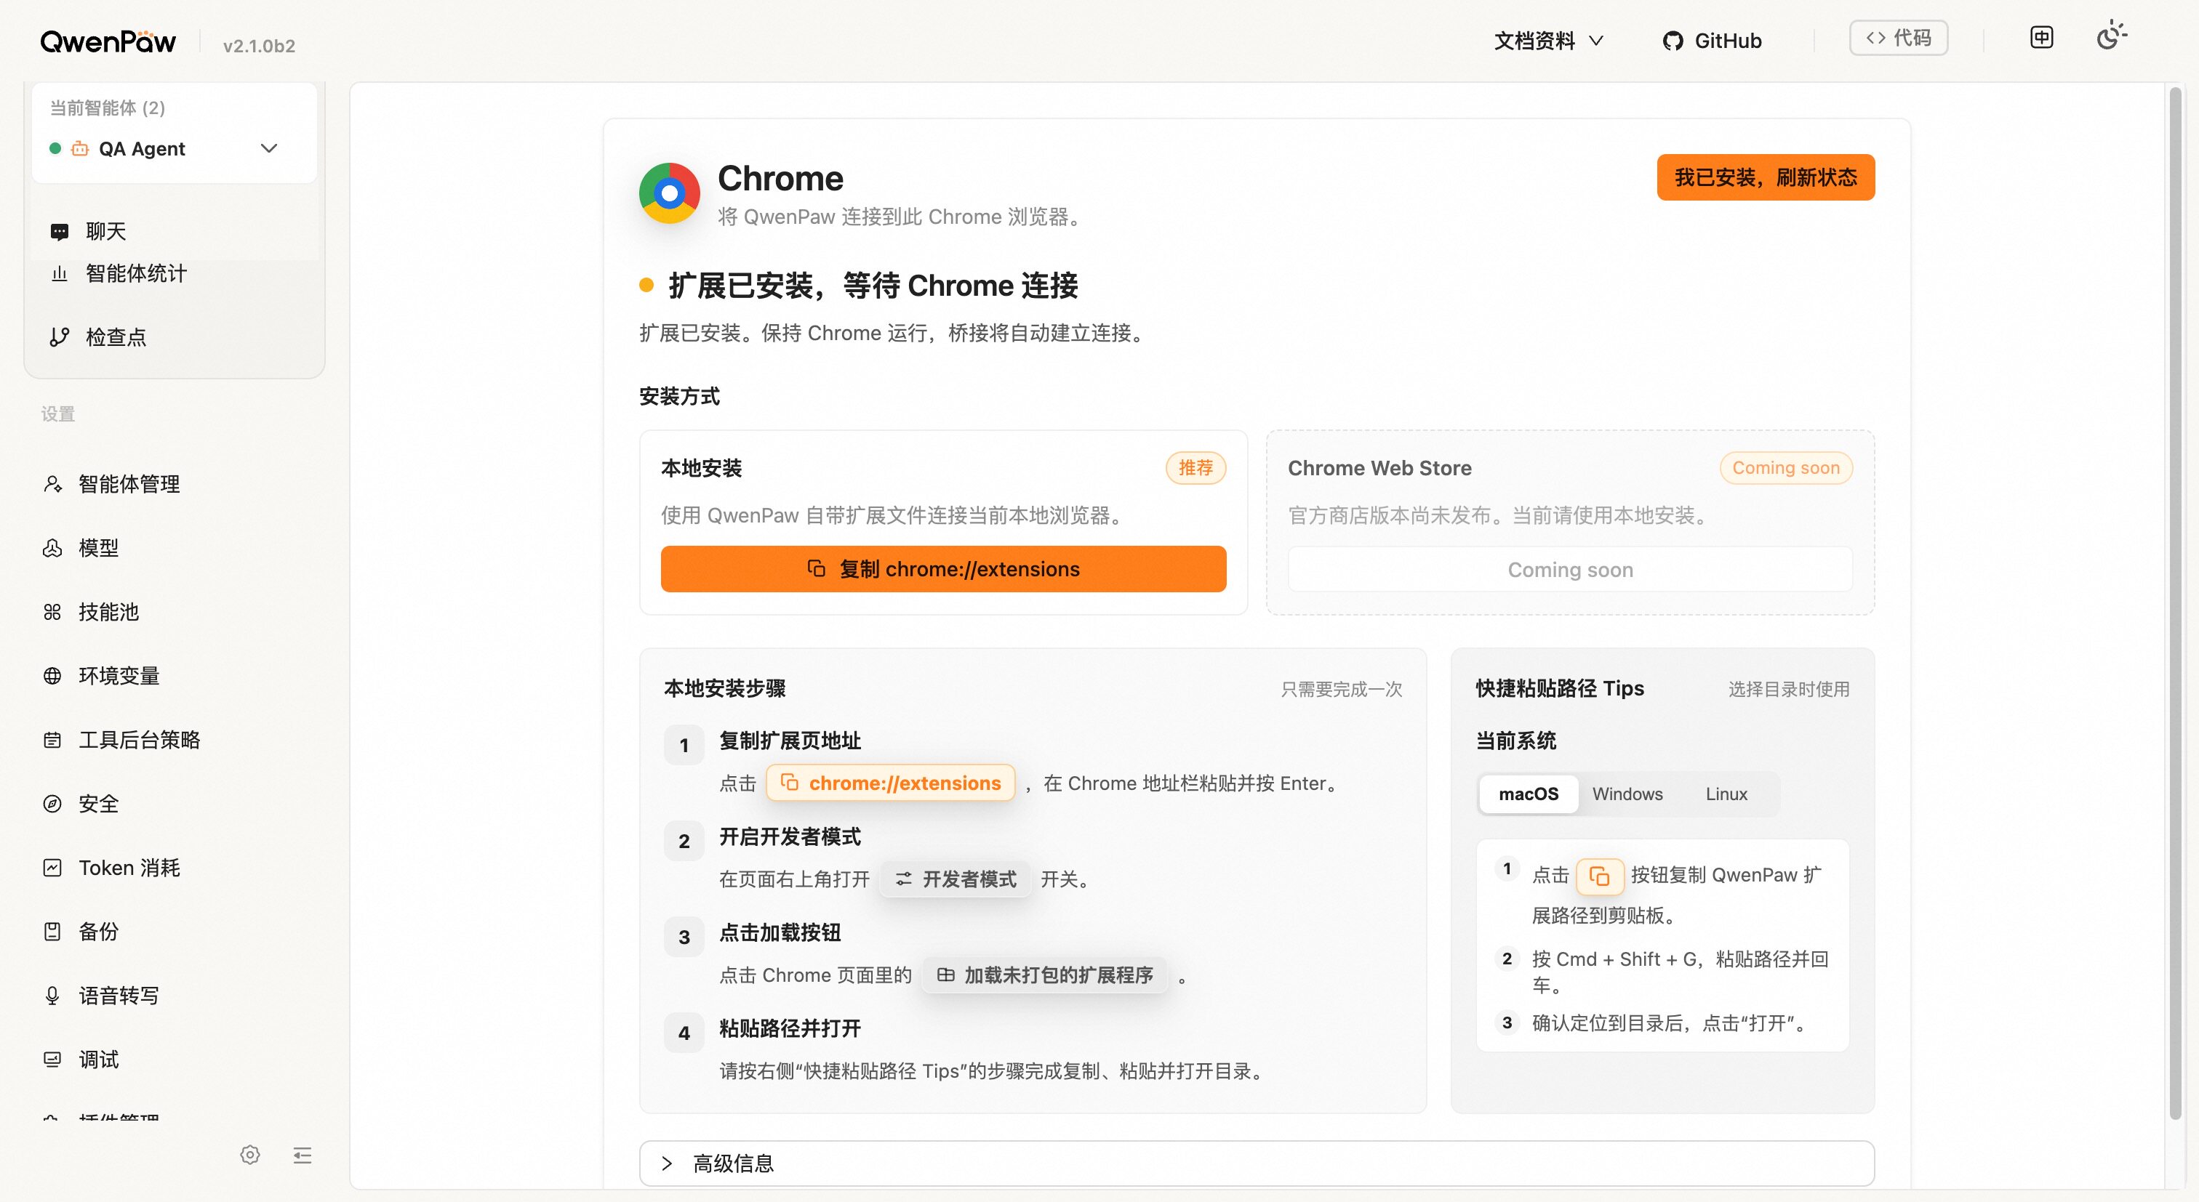
Task: Open the 模型 settings page
Action: [x=174, y=549]
